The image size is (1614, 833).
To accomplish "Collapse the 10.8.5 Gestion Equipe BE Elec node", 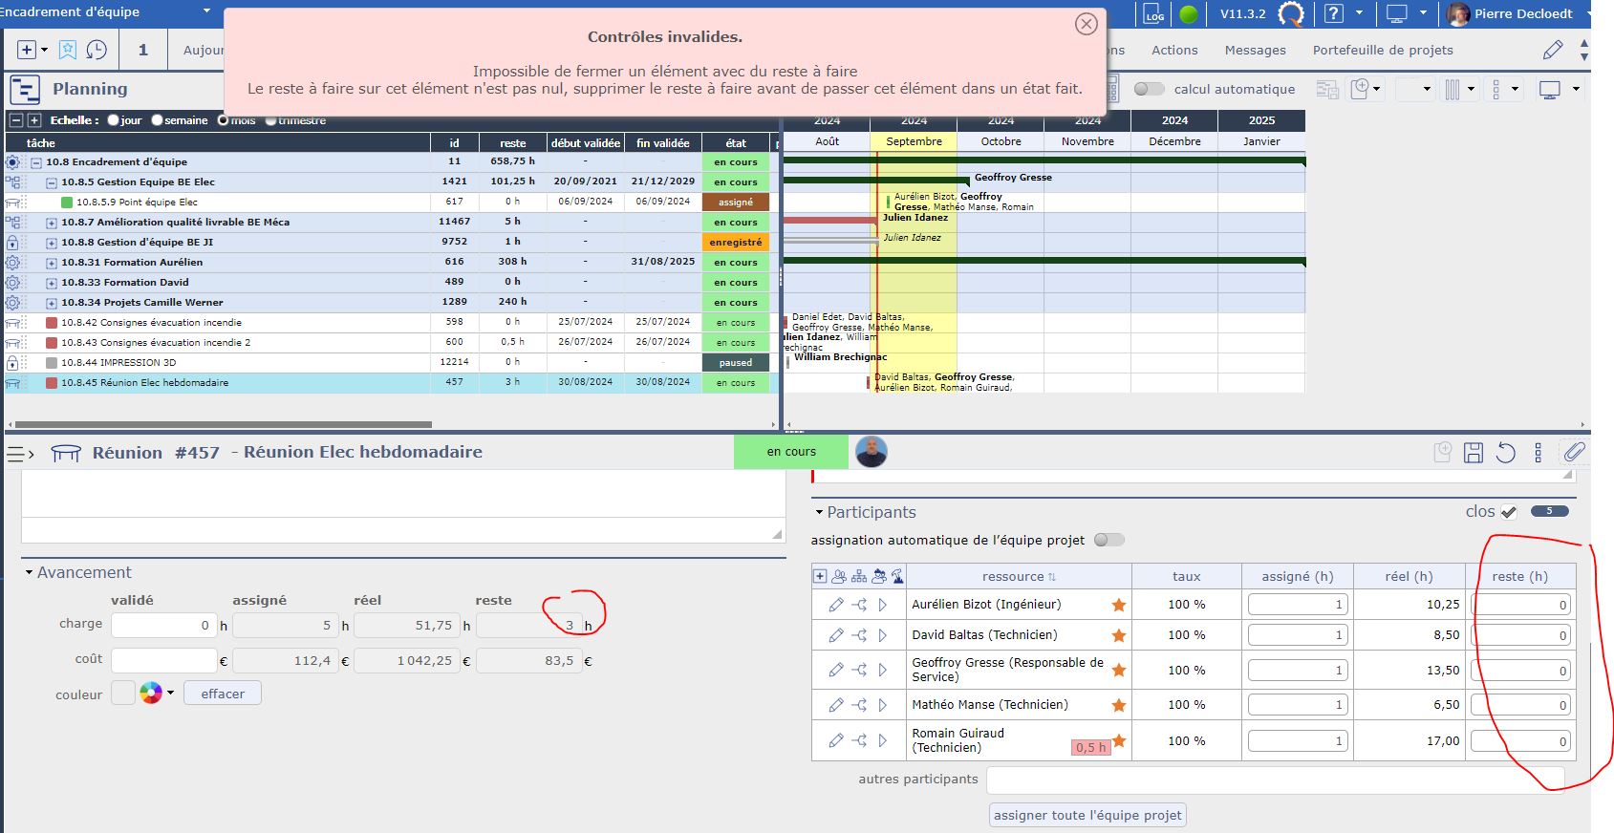I will point(52,182).
